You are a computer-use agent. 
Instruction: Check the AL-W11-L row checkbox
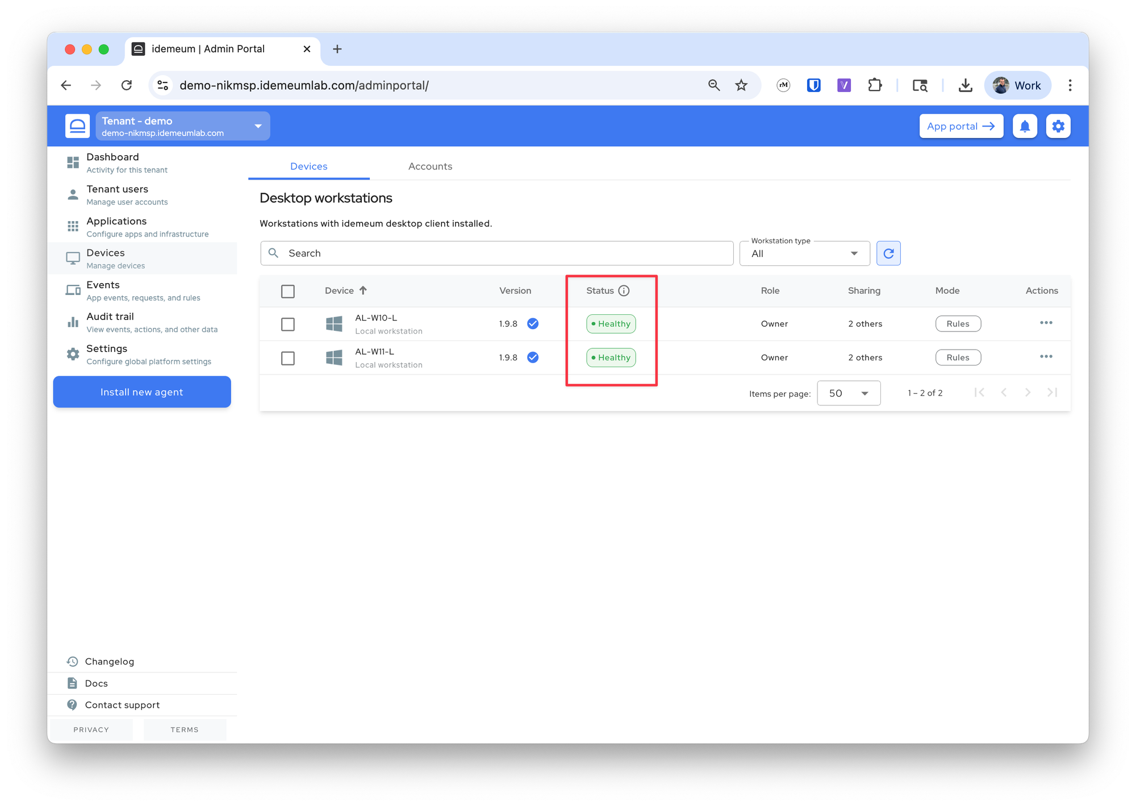tap(288, 358)
